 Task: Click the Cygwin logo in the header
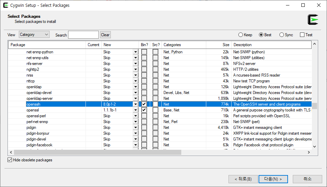pos(313,19)
